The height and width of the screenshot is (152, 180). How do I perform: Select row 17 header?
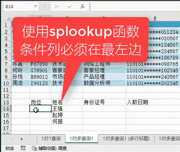tap(6, 128)
